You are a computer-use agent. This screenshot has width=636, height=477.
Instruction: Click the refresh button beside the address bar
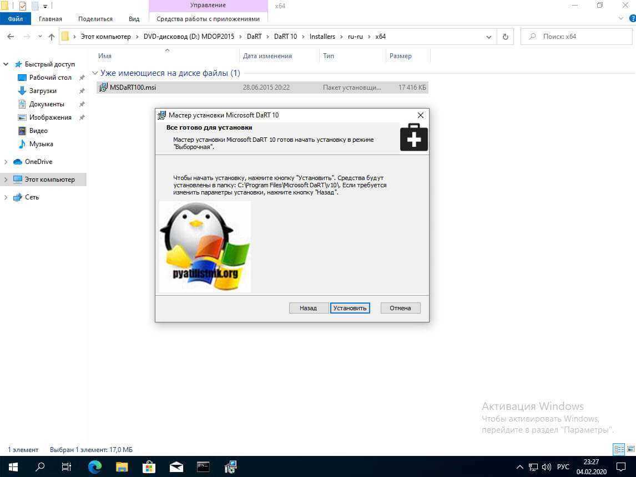point(505,37)
